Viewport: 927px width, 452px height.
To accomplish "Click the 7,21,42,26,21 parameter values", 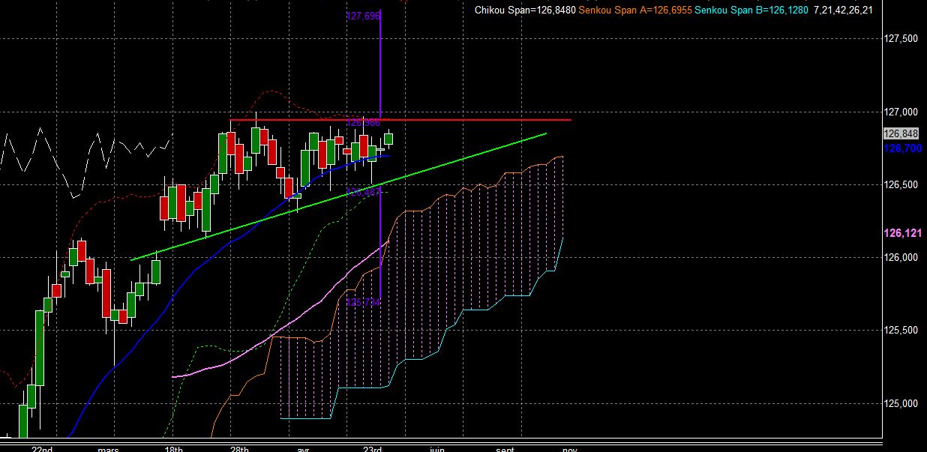I will (x=843, y=10).
